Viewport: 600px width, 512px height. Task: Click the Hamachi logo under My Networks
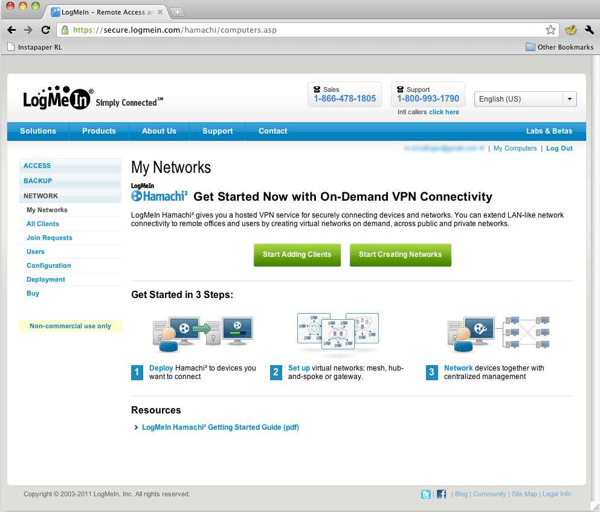159,193
